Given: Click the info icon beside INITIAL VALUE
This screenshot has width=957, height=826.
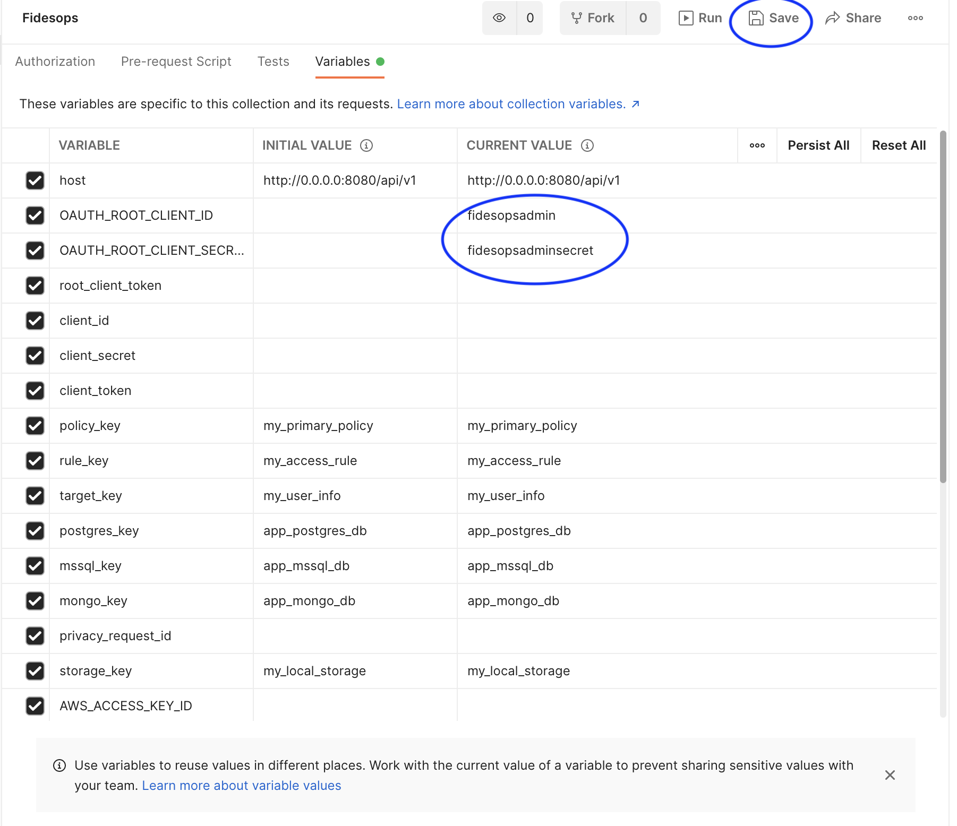Looking at the screenshot, I should click(368, 145).
